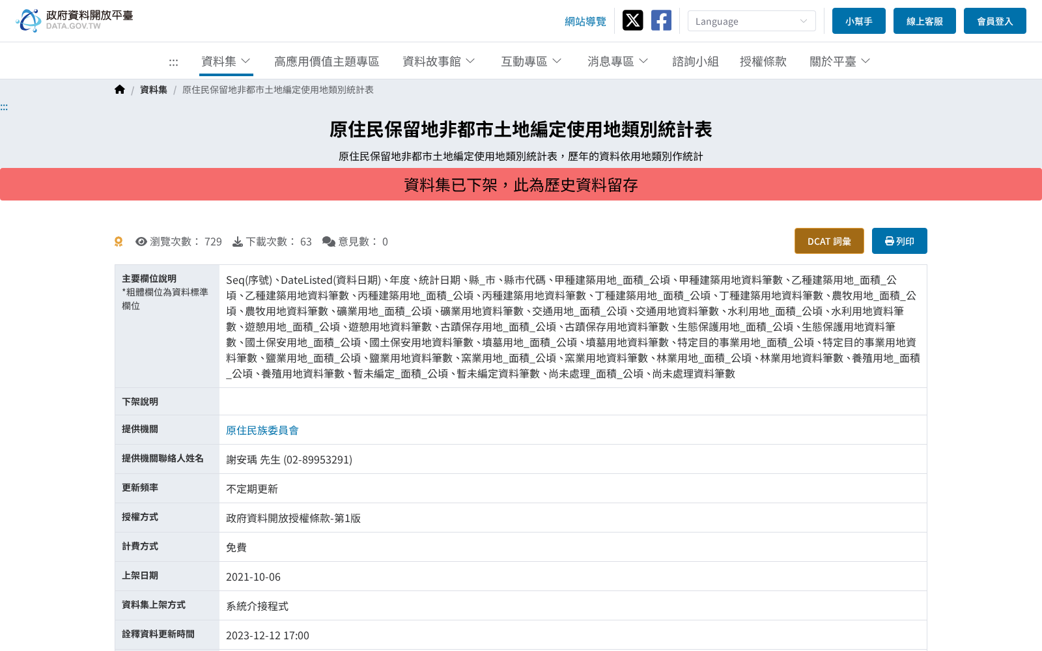Click the 上架日期 row label

[x=140, y=575]
